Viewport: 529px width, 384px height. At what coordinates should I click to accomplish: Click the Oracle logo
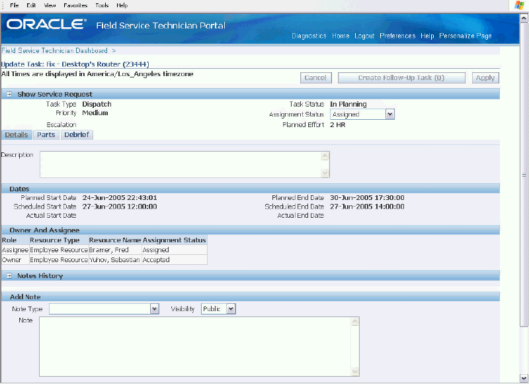(x=46, y=24)
